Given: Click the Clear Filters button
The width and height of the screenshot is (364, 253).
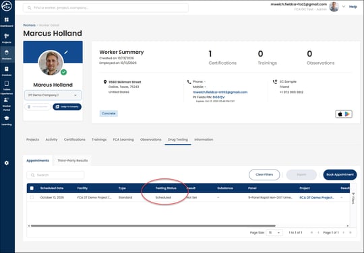Looking at the screenshot, I should pos(264,175).
